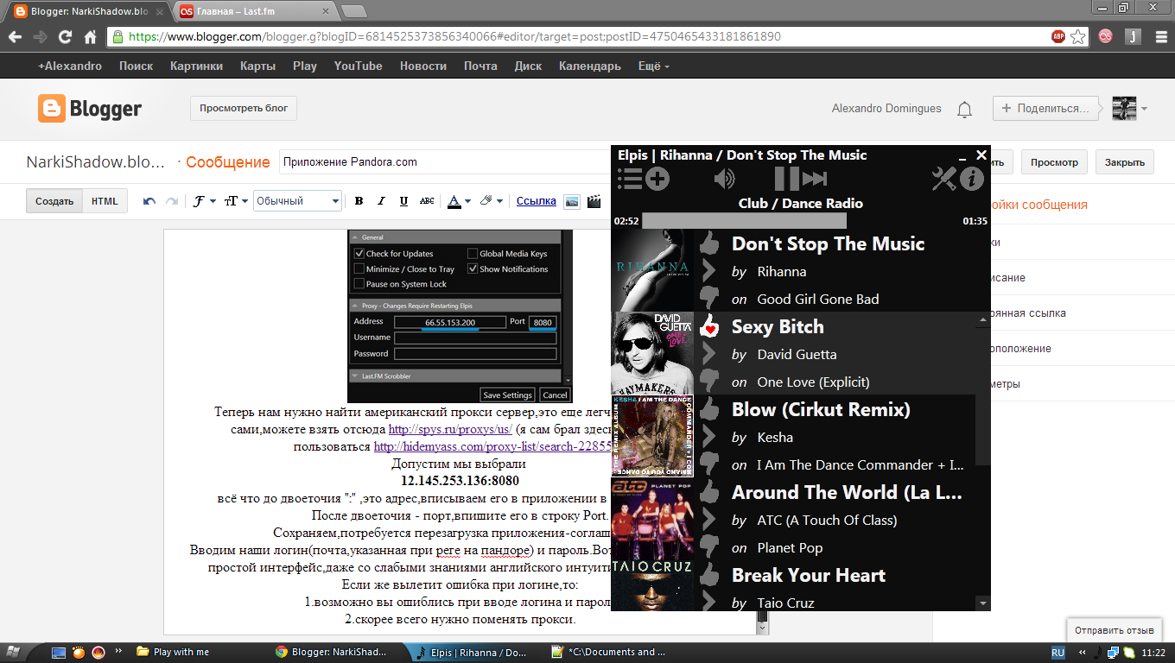Open the "Обычный" paragraph format dropdown
The height and width of the screenshot is (663, 1175).
(298, 201)
